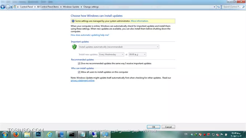Navigate to Windows Update breadcrumb

(x=71, y=7)
